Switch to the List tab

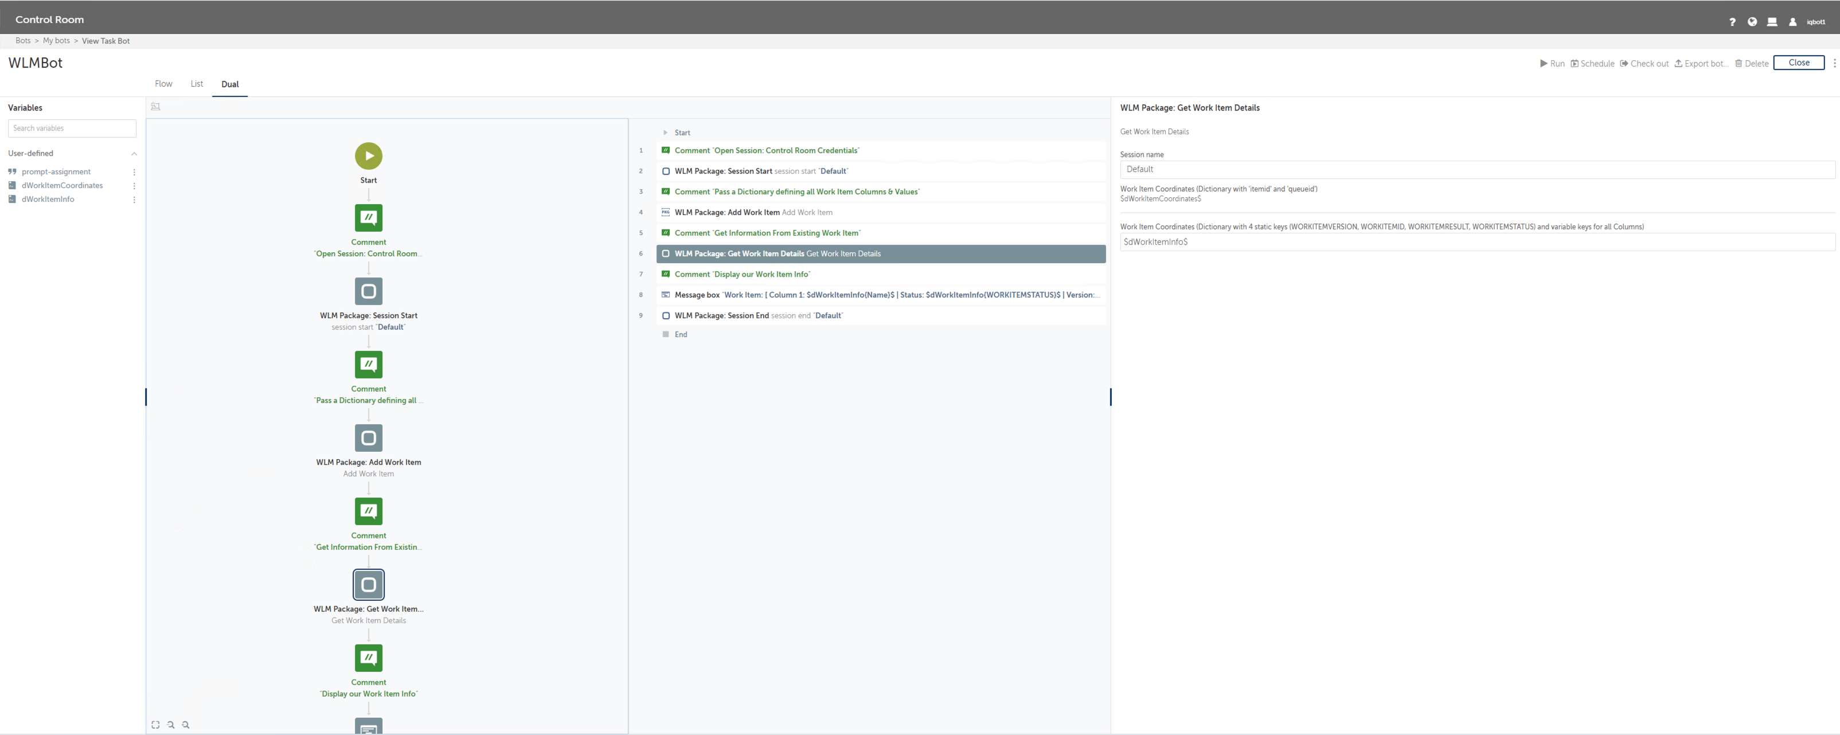coord(197,84)
